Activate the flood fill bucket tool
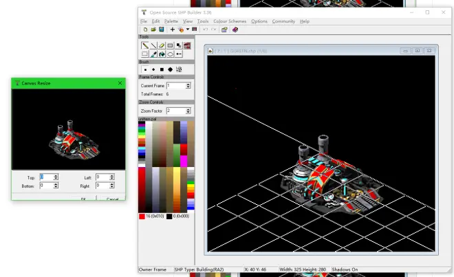The height and width of the screenshot is (277, 454). (x=162, y=54)
